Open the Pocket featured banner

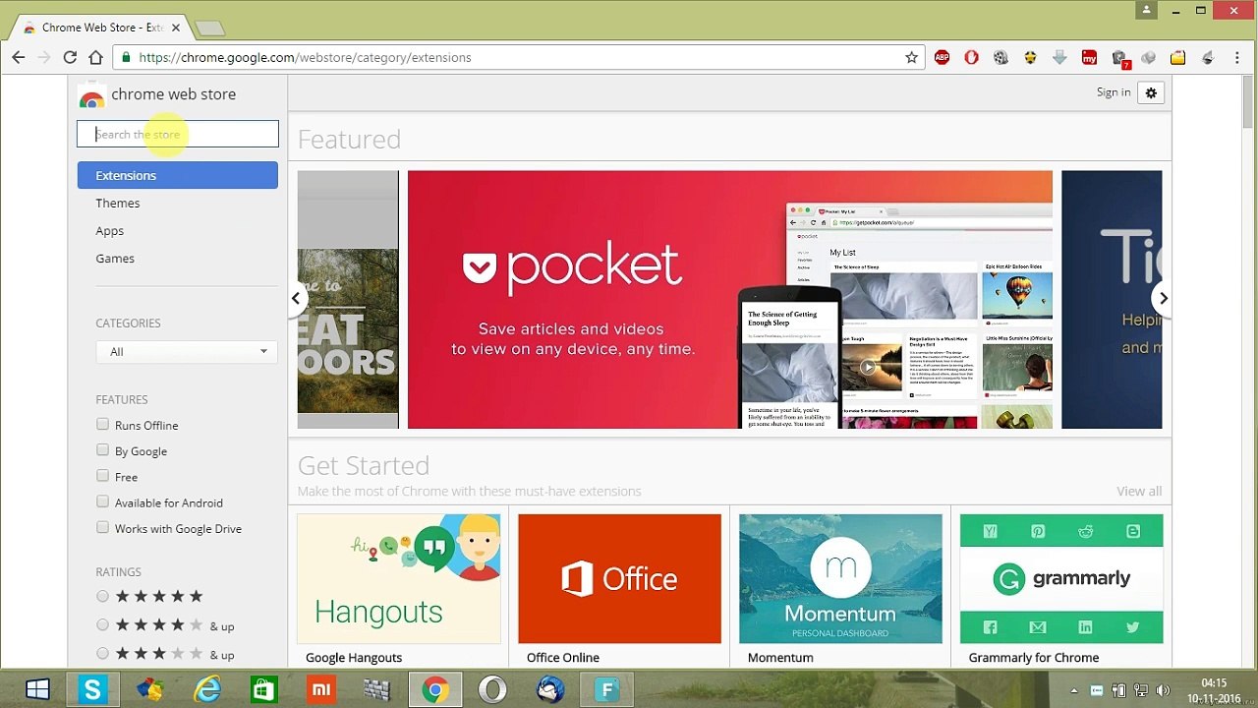point(730,300)
